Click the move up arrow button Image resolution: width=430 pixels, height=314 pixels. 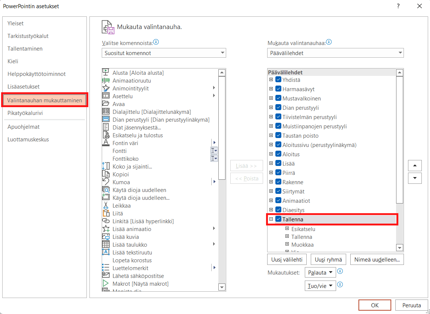pos(415,165)
